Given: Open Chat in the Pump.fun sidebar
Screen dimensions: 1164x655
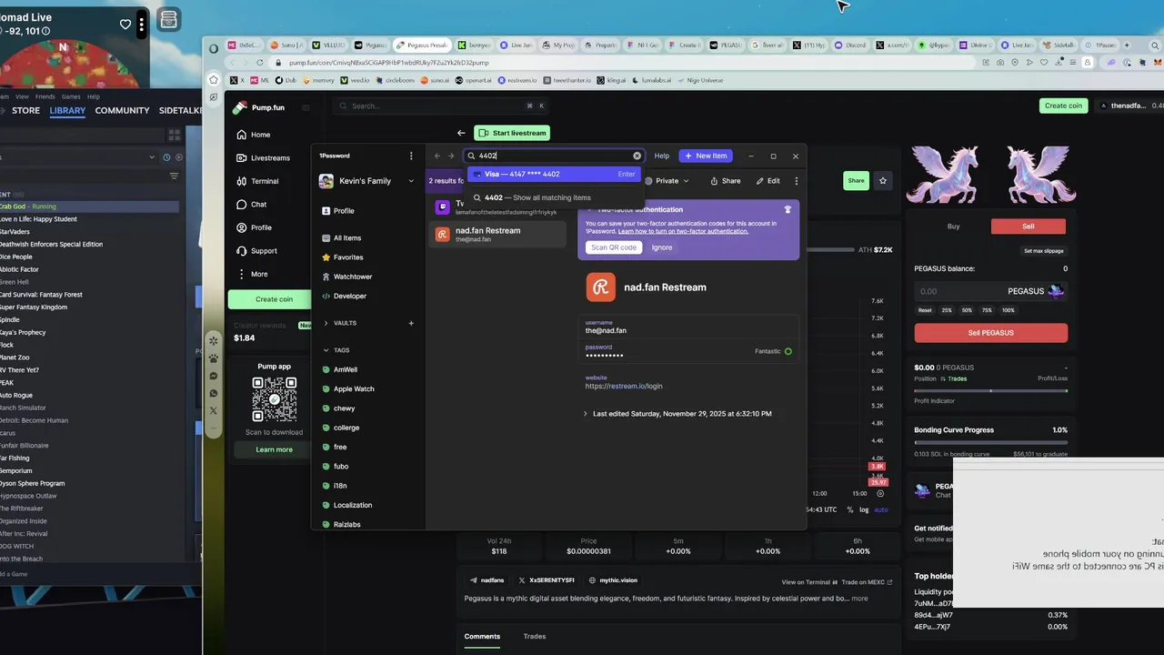Looking at the screenshot, I should (252, 205).
